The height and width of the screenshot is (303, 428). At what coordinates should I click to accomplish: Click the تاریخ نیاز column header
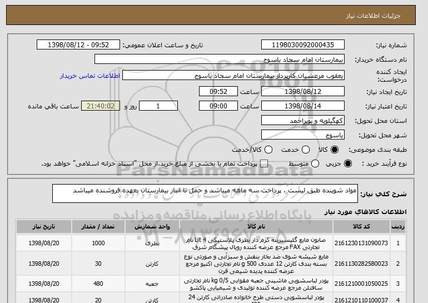coord(44,227)
